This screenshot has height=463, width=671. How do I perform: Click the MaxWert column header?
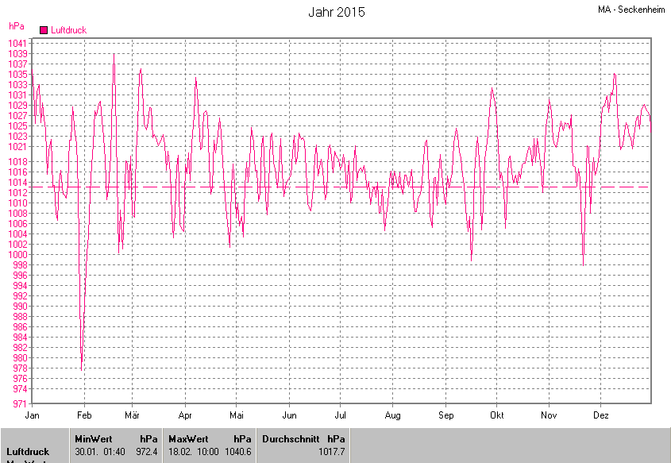(x=188, y=438)
